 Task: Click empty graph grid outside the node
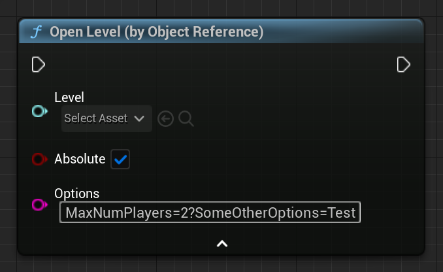(x=434, y=141)
